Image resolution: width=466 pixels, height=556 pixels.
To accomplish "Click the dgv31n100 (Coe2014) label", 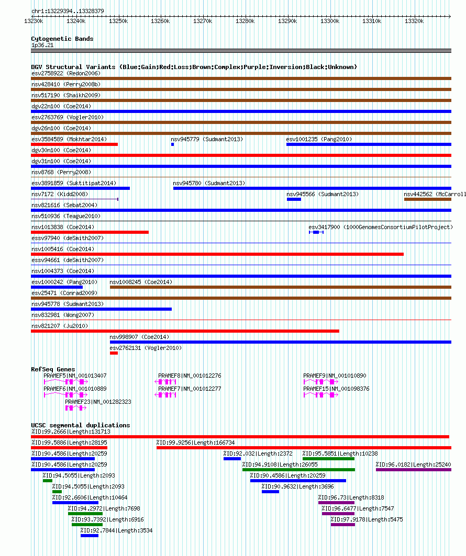I will pos(61,161).
